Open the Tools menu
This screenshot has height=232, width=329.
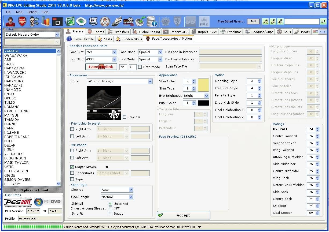tap(19, 12)
